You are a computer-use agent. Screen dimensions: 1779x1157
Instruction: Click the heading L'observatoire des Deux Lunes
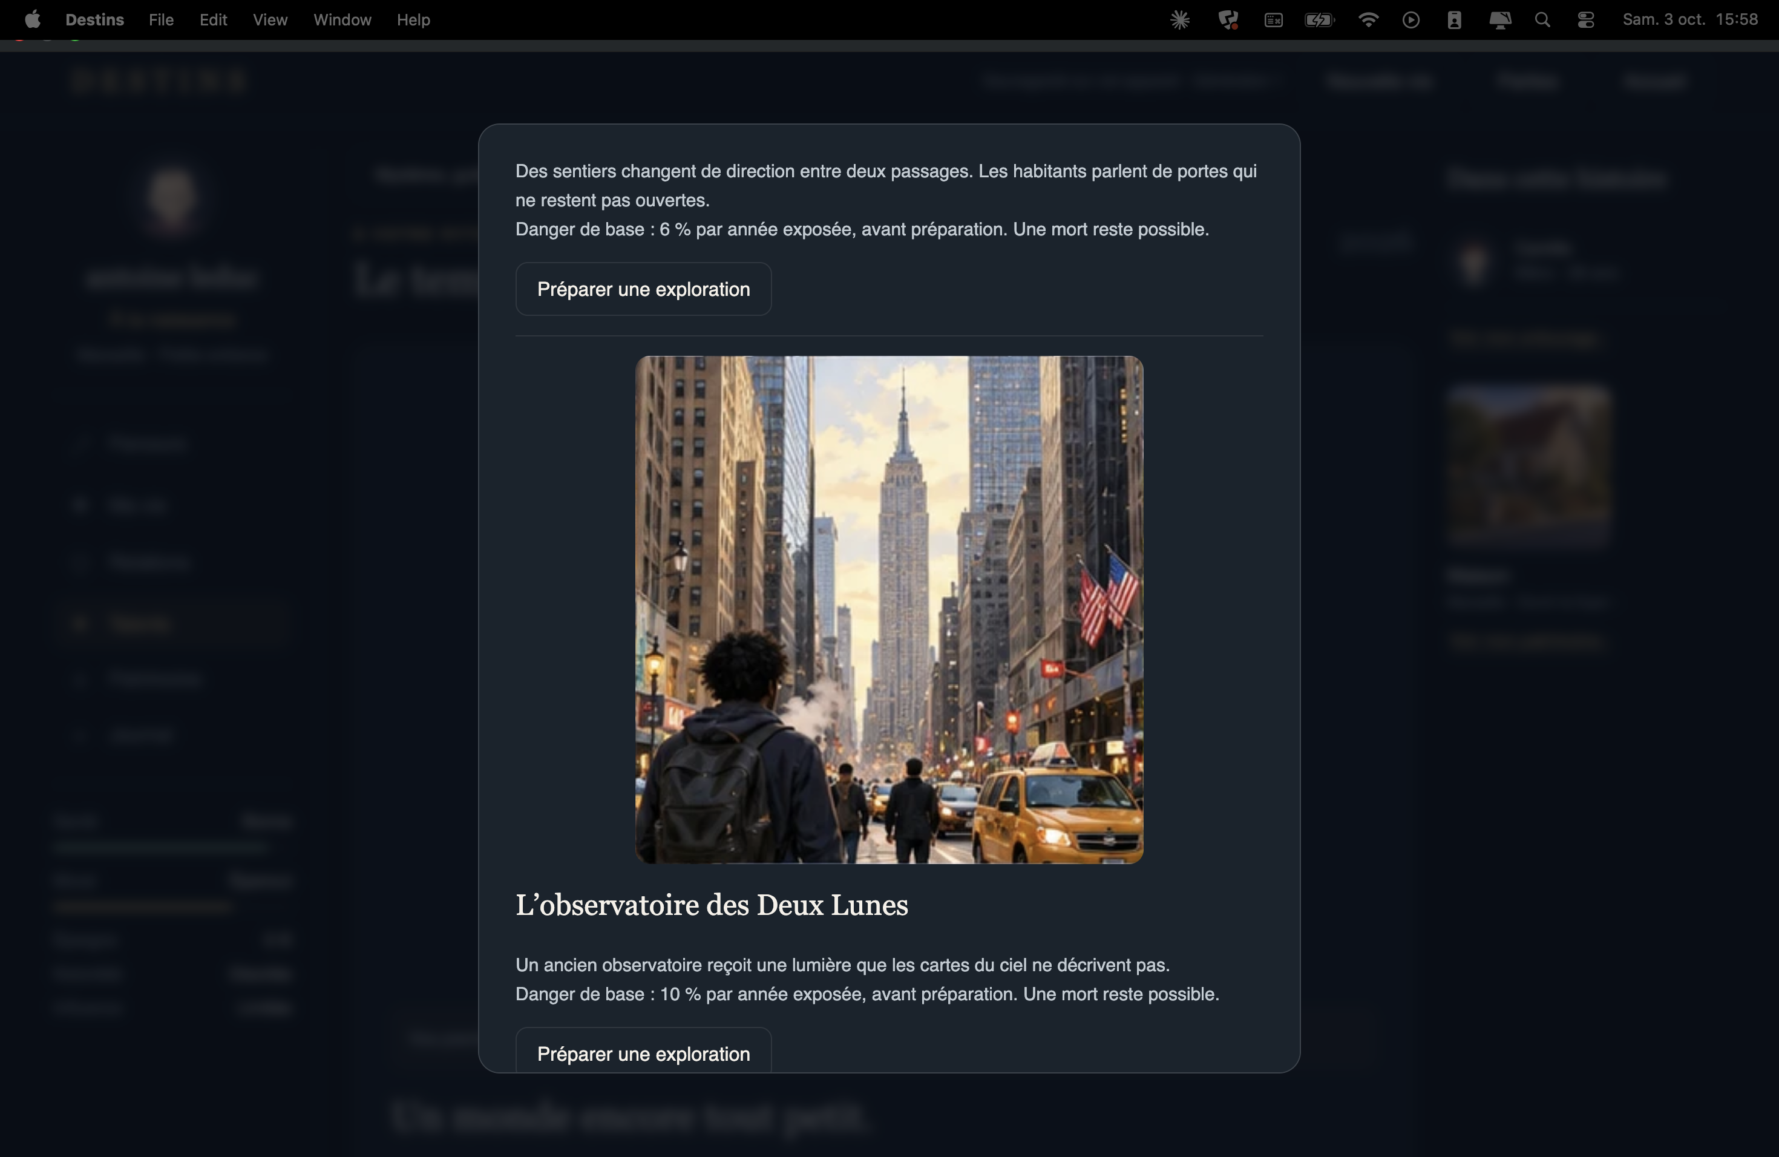tap(712, 905)
